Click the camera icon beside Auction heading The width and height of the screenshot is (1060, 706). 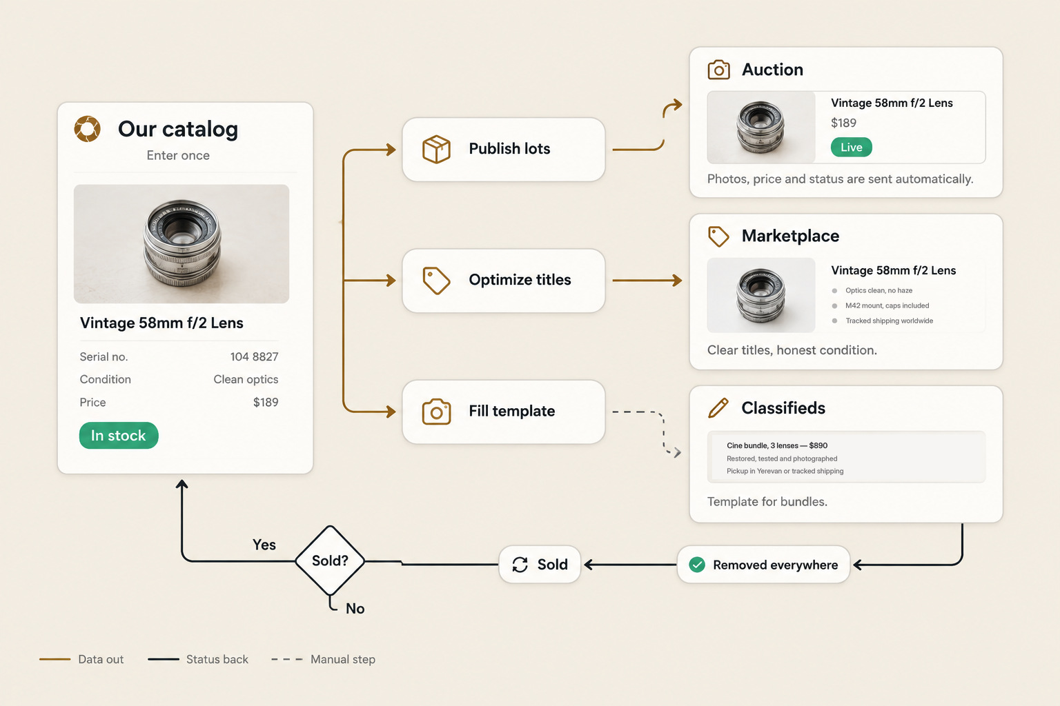pos(718,70)
